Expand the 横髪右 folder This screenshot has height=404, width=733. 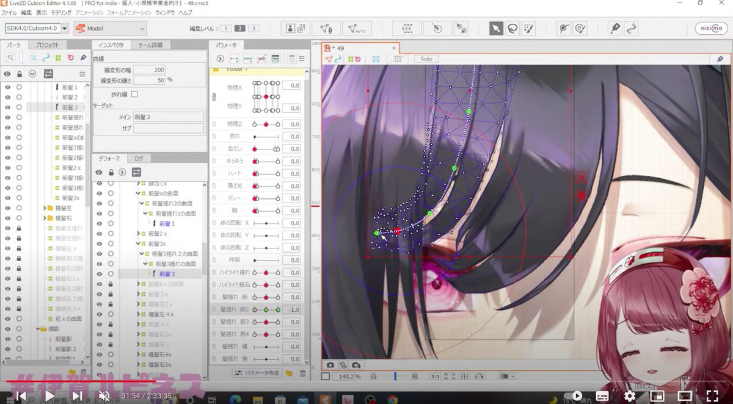[x=46, y=218]
